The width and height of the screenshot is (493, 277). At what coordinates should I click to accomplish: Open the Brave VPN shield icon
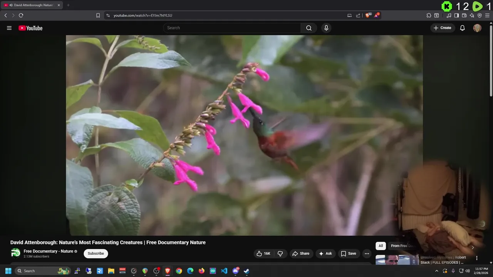tap(480, 15)
